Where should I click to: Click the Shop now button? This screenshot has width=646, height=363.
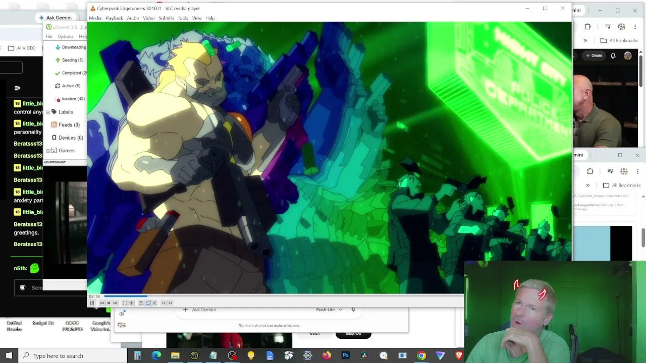coord(353,334)
